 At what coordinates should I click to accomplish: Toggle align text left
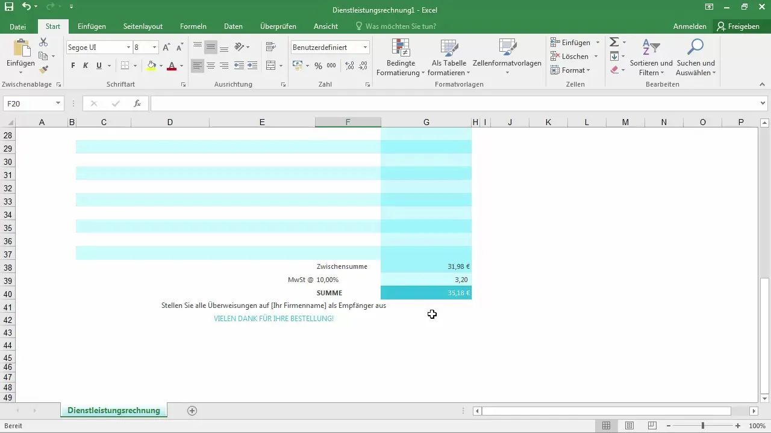pos(198,66)
